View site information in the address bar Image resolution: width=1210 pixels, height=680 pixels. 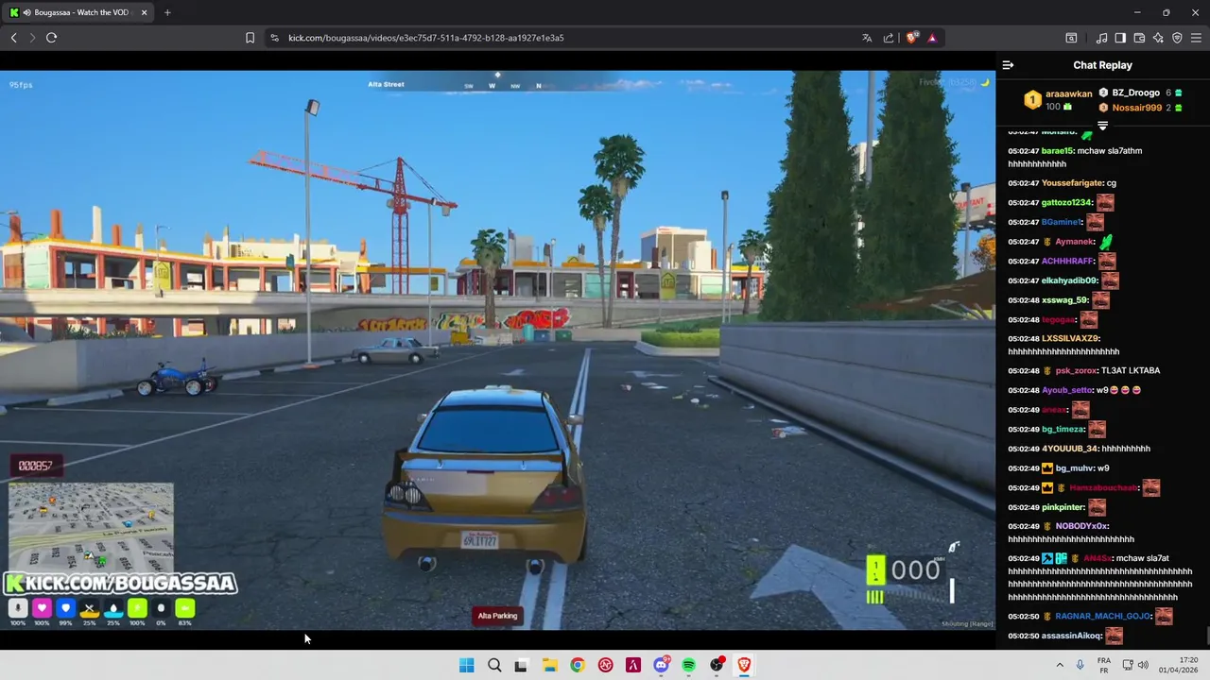(x=274, y=38)
